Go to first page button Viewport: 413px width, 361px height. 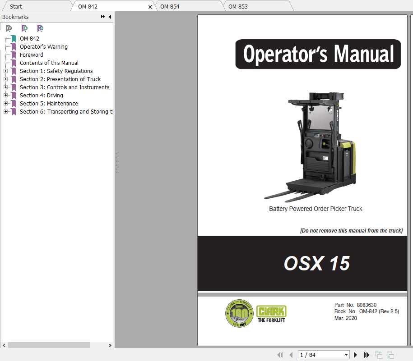click(x=280, y=355)
